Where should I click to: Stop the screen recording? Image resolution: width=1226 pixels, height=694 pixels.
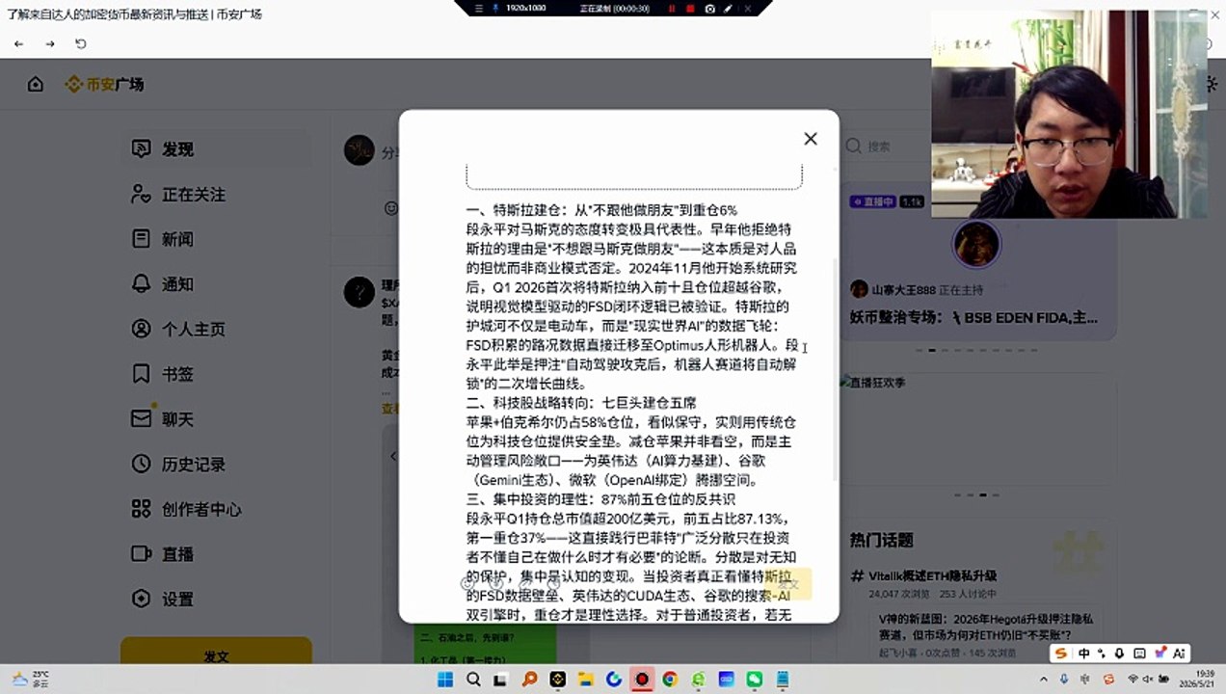[x=690, y=8]
